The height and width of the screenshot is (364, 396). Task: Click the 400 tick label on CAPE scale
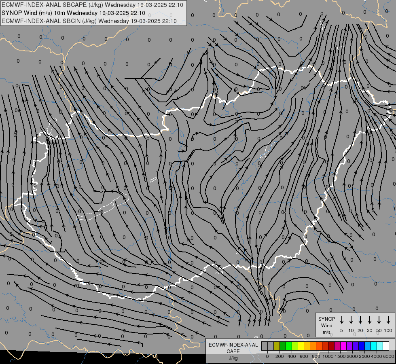click(292, 356)
